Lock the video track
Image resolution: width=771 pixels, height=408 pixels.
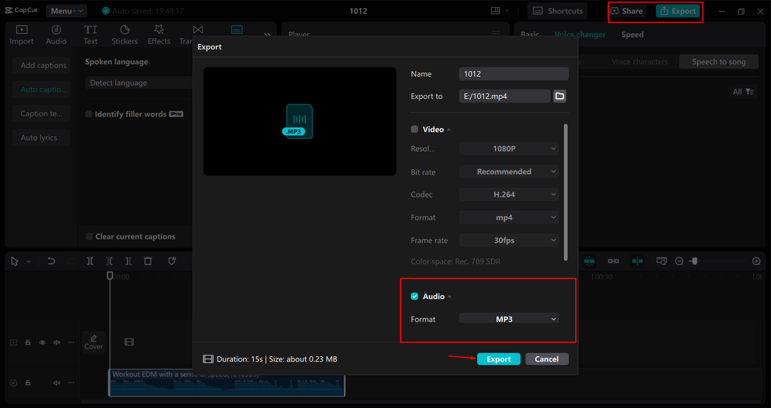point(28,342)
